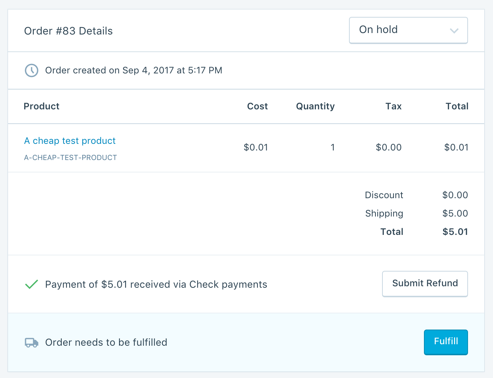Screen dimensions: 493x378
Task: Click the green payment received checkmark icon
Action: (x=32, y=284)
